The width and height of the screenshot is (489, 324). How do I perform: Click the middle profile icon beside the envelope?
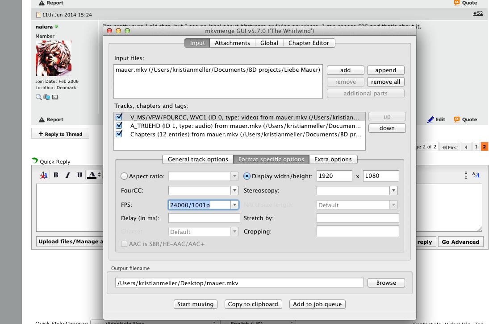tap(47, 97)
